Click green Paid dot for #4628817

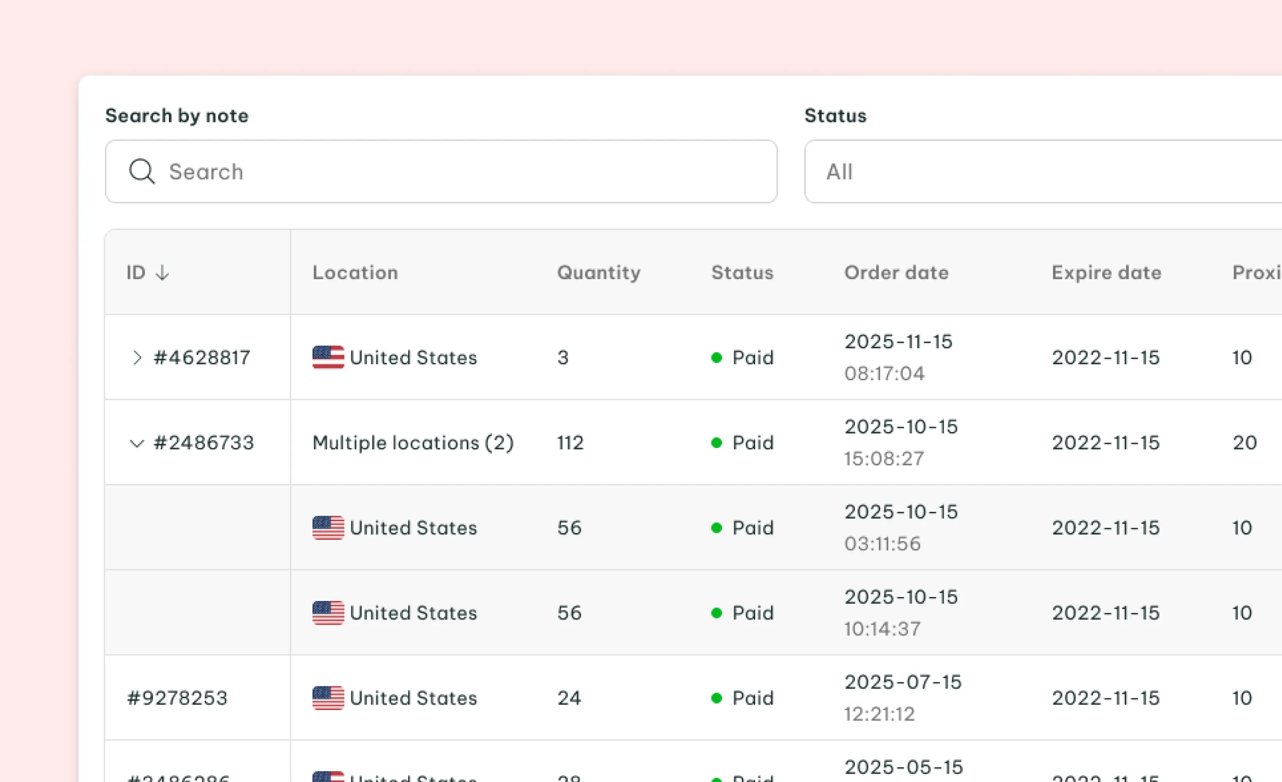pos(716,358)
